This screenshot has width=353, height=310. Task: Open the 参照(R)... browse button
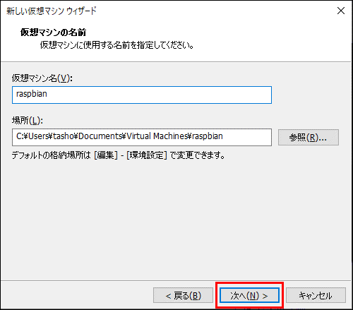click(x=309, y=137)
